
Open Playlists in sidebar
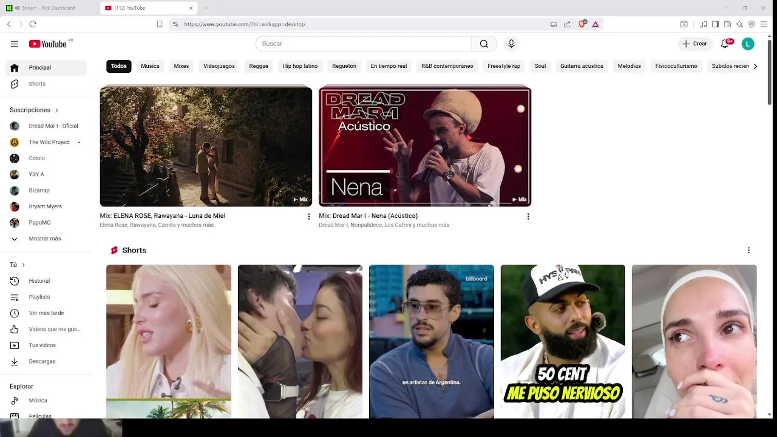[46, 297]
